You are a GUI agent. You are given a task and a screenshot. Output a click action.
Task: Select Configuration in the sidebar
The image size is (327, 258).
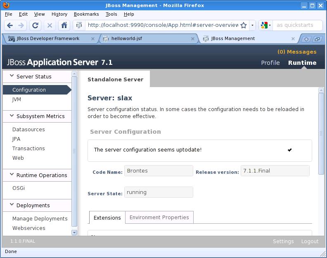pos(37,90)
